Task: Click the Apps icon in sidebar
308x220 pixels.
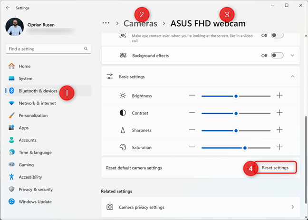Action: 11,128
